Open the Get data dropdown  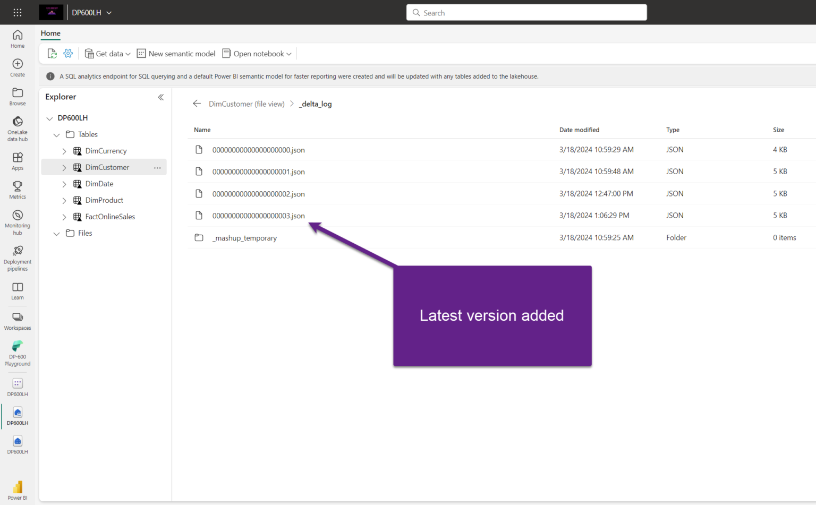(108, 54)
